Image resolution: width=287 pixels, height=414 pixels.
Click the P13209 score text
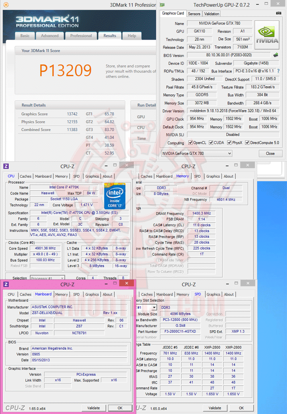[x=65, y=71]
